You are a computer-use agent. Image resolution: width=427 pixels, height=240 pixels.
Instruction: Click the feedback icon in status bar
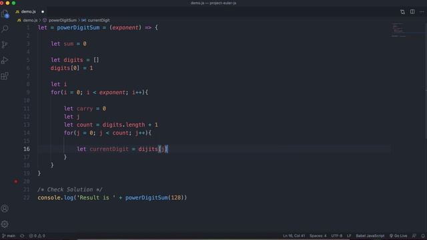[x=414, y=235]
